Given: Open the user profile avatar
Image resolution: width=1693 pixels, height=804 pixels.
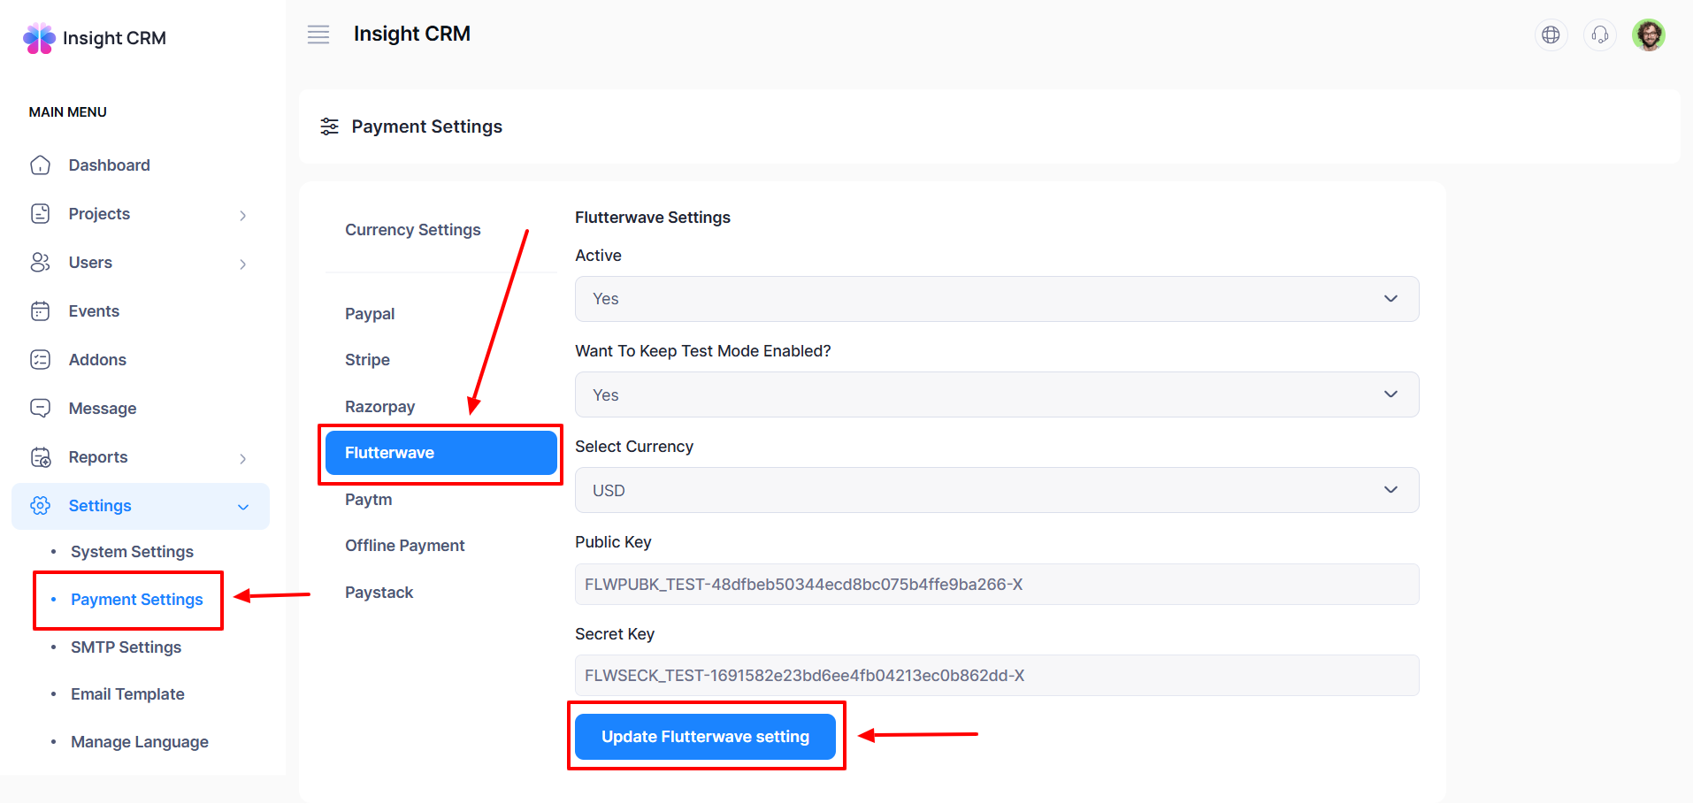Looking at the screenshot, I should [x=1648, y=34].
